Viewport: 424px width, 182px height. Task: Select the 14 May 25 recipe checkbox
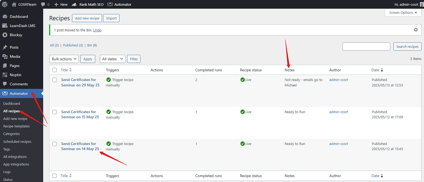click(x=54, y=144)
